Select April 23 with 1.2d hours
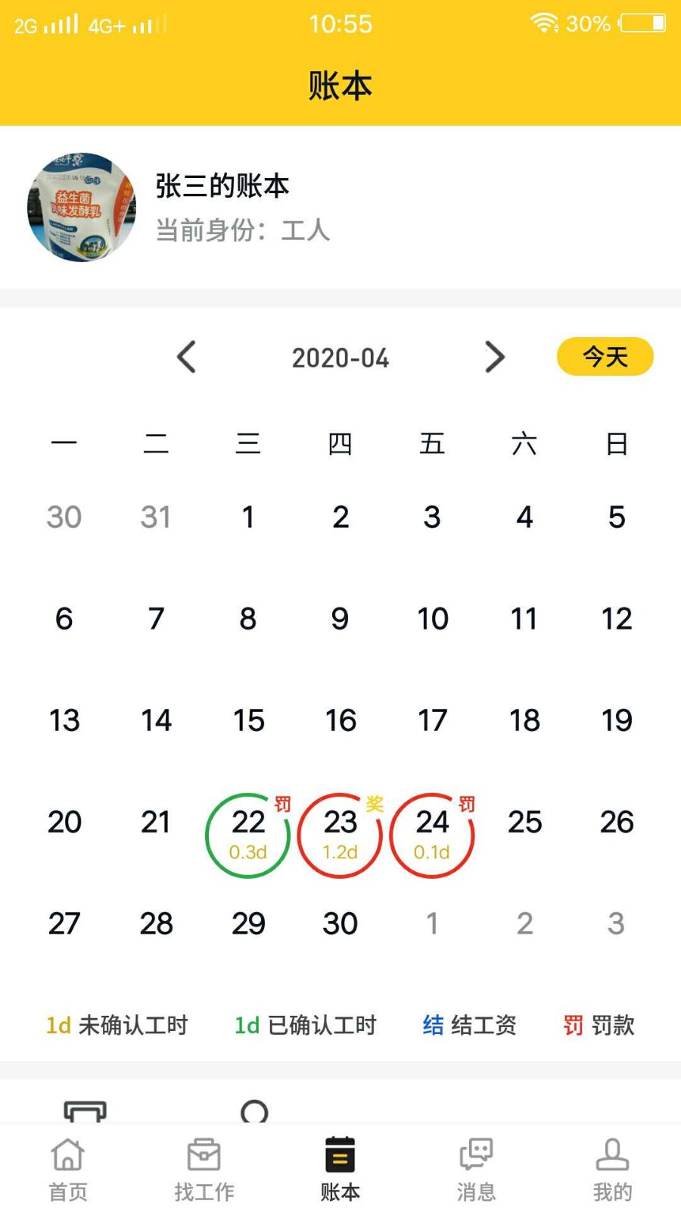 pos(340,836)
